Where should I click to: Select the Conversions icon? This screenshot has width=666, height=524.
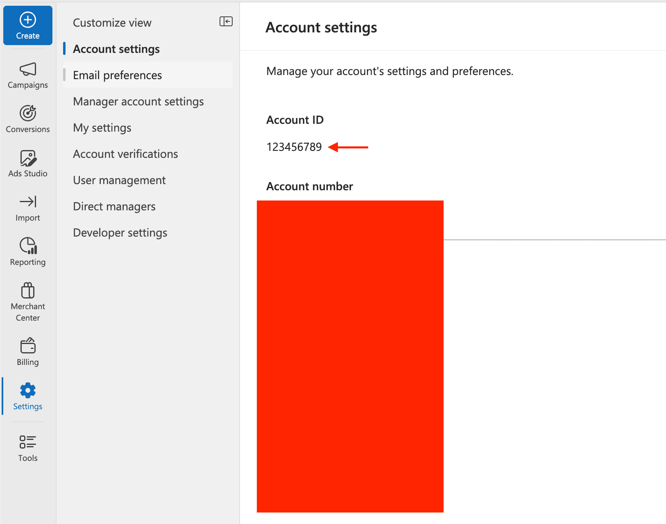click(x=27, y=119)
